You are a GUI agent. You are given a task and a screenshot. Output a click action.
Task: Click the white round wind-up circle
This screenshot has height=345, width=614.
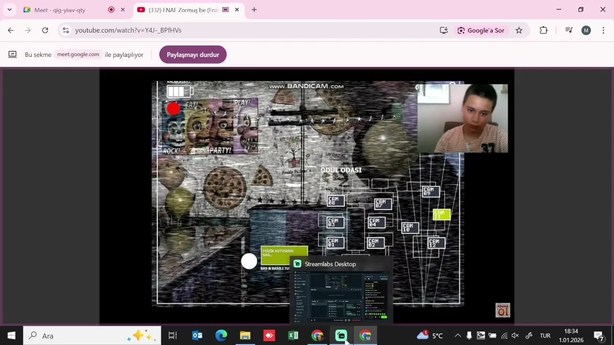pyautogui.click(x=249, y=261)
